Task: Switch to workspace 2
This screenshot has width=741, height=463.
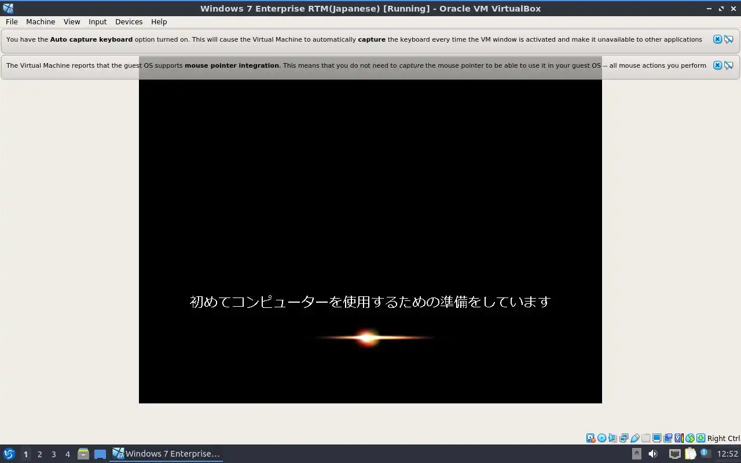Action: [39, 454]
